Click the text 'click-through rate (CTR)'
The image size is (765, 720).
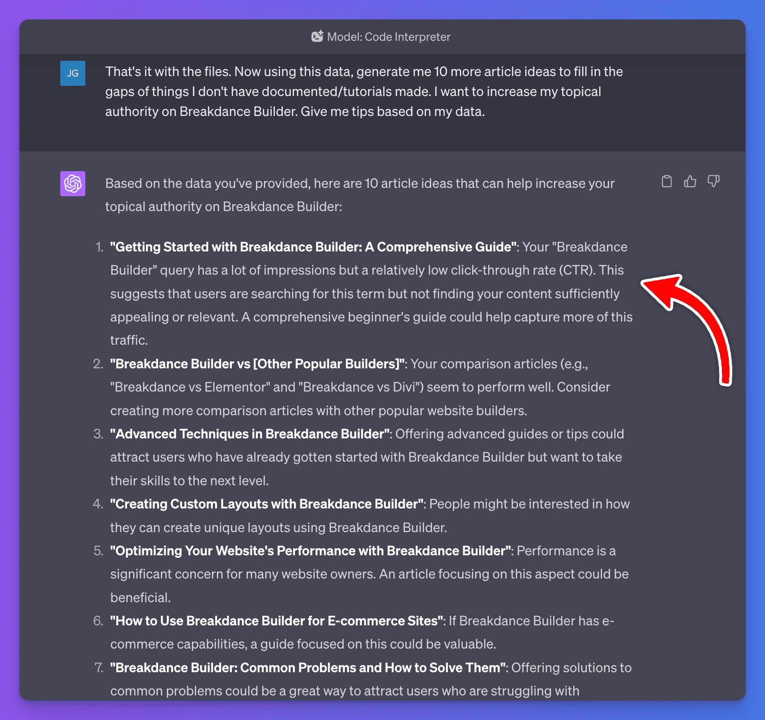523,270
